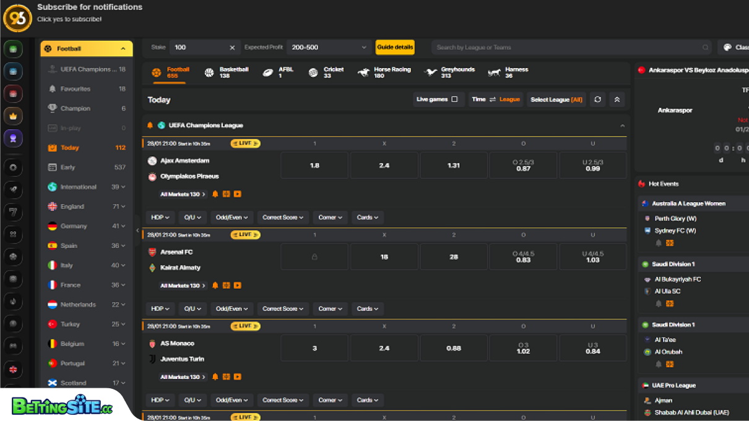Click the bell icon in the Arsenal FC row
The image size is (749, 421).
tap(215, 286)
